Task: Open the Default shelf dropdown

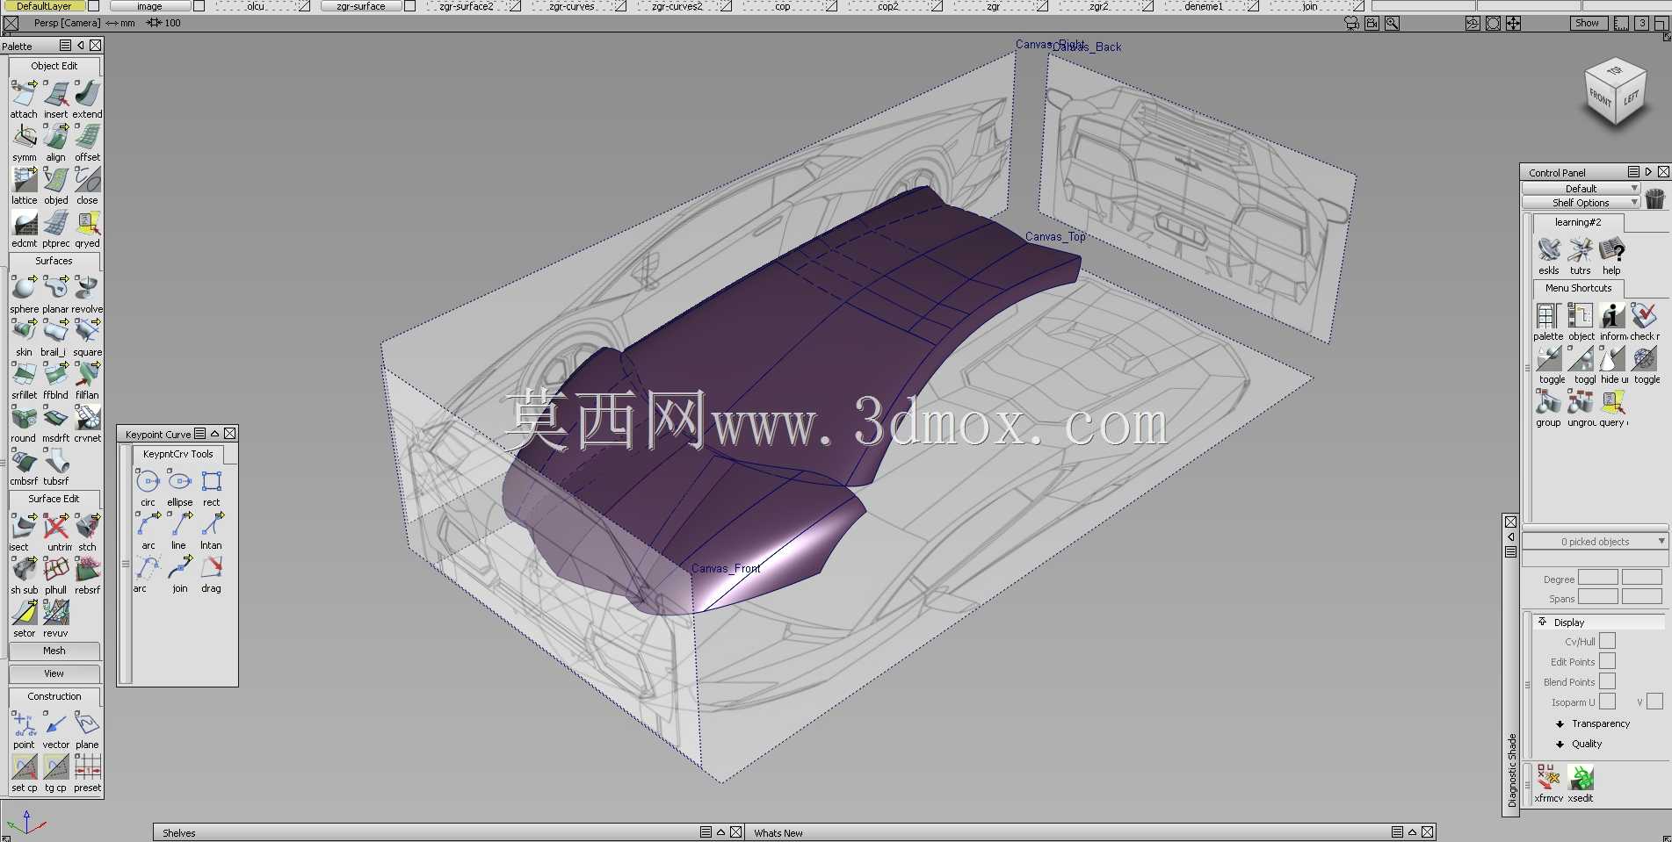Action: pos(1581,189)
